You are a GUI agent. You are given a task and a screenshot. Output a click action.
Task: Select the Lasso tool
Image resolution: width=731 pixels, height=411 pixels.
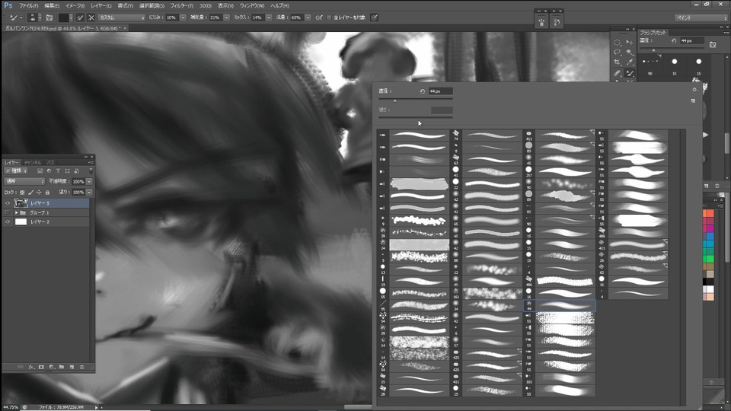pos(617,52)
